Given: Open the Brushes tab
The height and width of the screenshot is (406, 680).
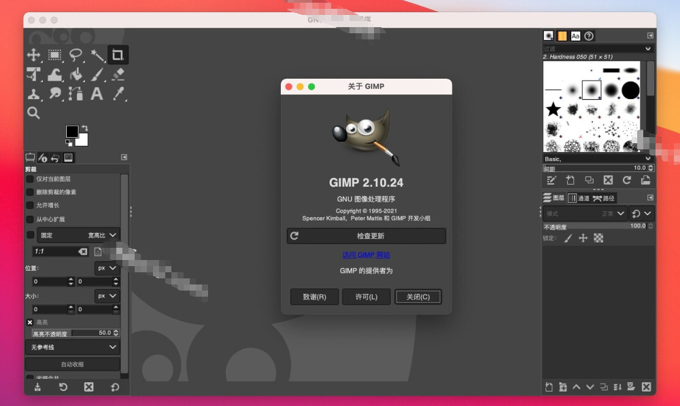Looking at the screenshot, I should click(x=549, y=36).
